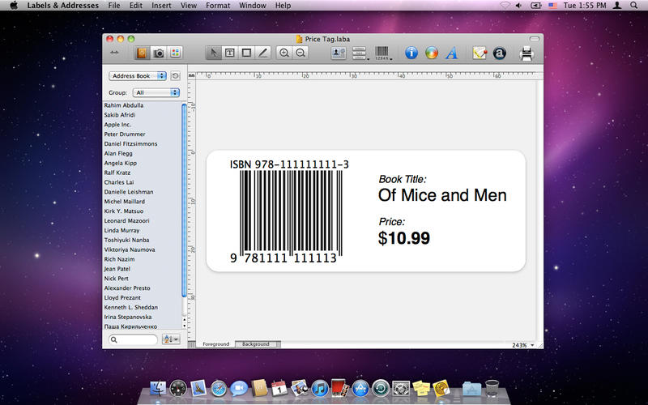
Task: Open the map pin icon in toolbar
Action: pyautogui.click(x=480, y=53)
